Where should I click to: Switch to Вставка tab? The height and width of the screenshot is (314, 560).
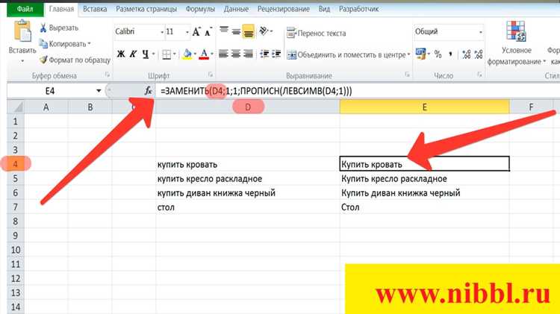point(95,9)
